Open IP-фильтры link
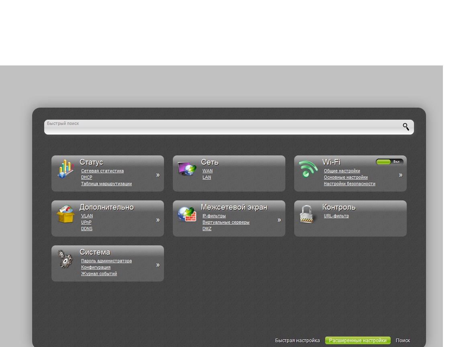Viewport: 463px width, 347px height. point(214,216)
